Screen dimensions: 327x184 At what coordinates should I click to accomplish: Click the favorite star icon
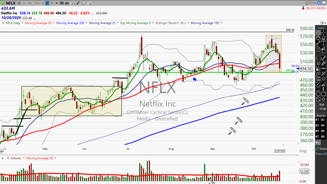pos(307,3)
